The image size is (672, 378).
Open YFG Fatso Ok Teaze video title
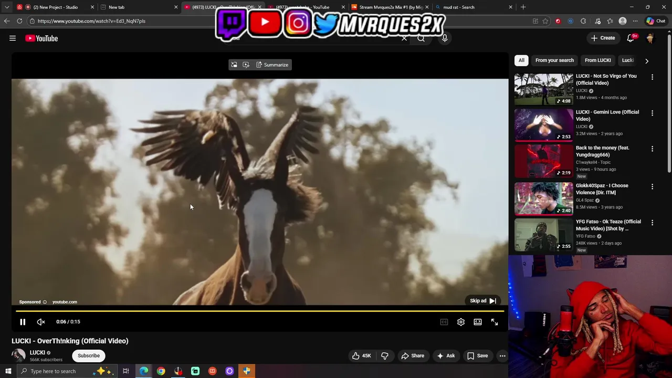tap(608, 225)
